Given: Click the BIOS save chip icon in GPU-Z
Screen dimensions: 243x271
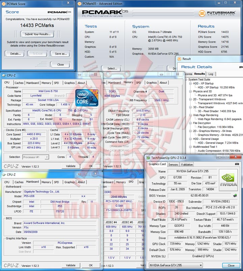Looking at the screenshot, I should pyautogui.click(x=235, y=195).
